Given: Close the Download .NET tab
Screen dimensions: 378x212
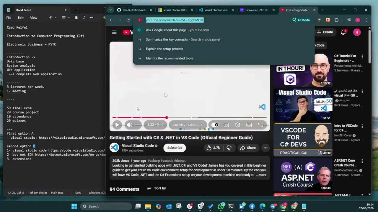Looking at the screenshot, I should (x=273, y=10).
